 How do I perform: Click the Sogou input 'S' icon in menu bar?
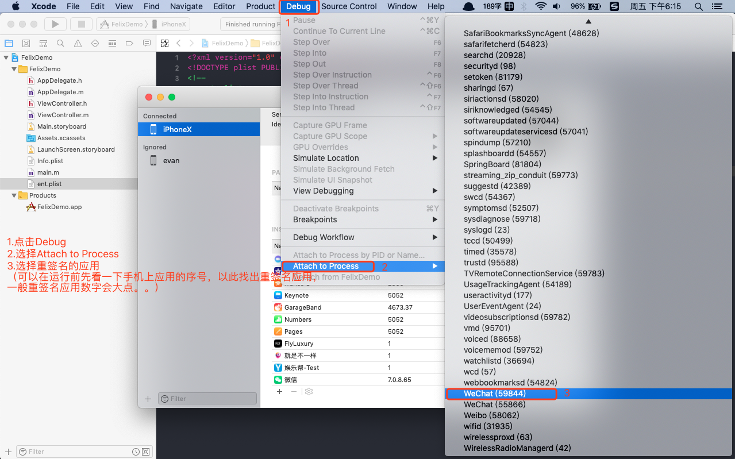click(x=614, y=6)
